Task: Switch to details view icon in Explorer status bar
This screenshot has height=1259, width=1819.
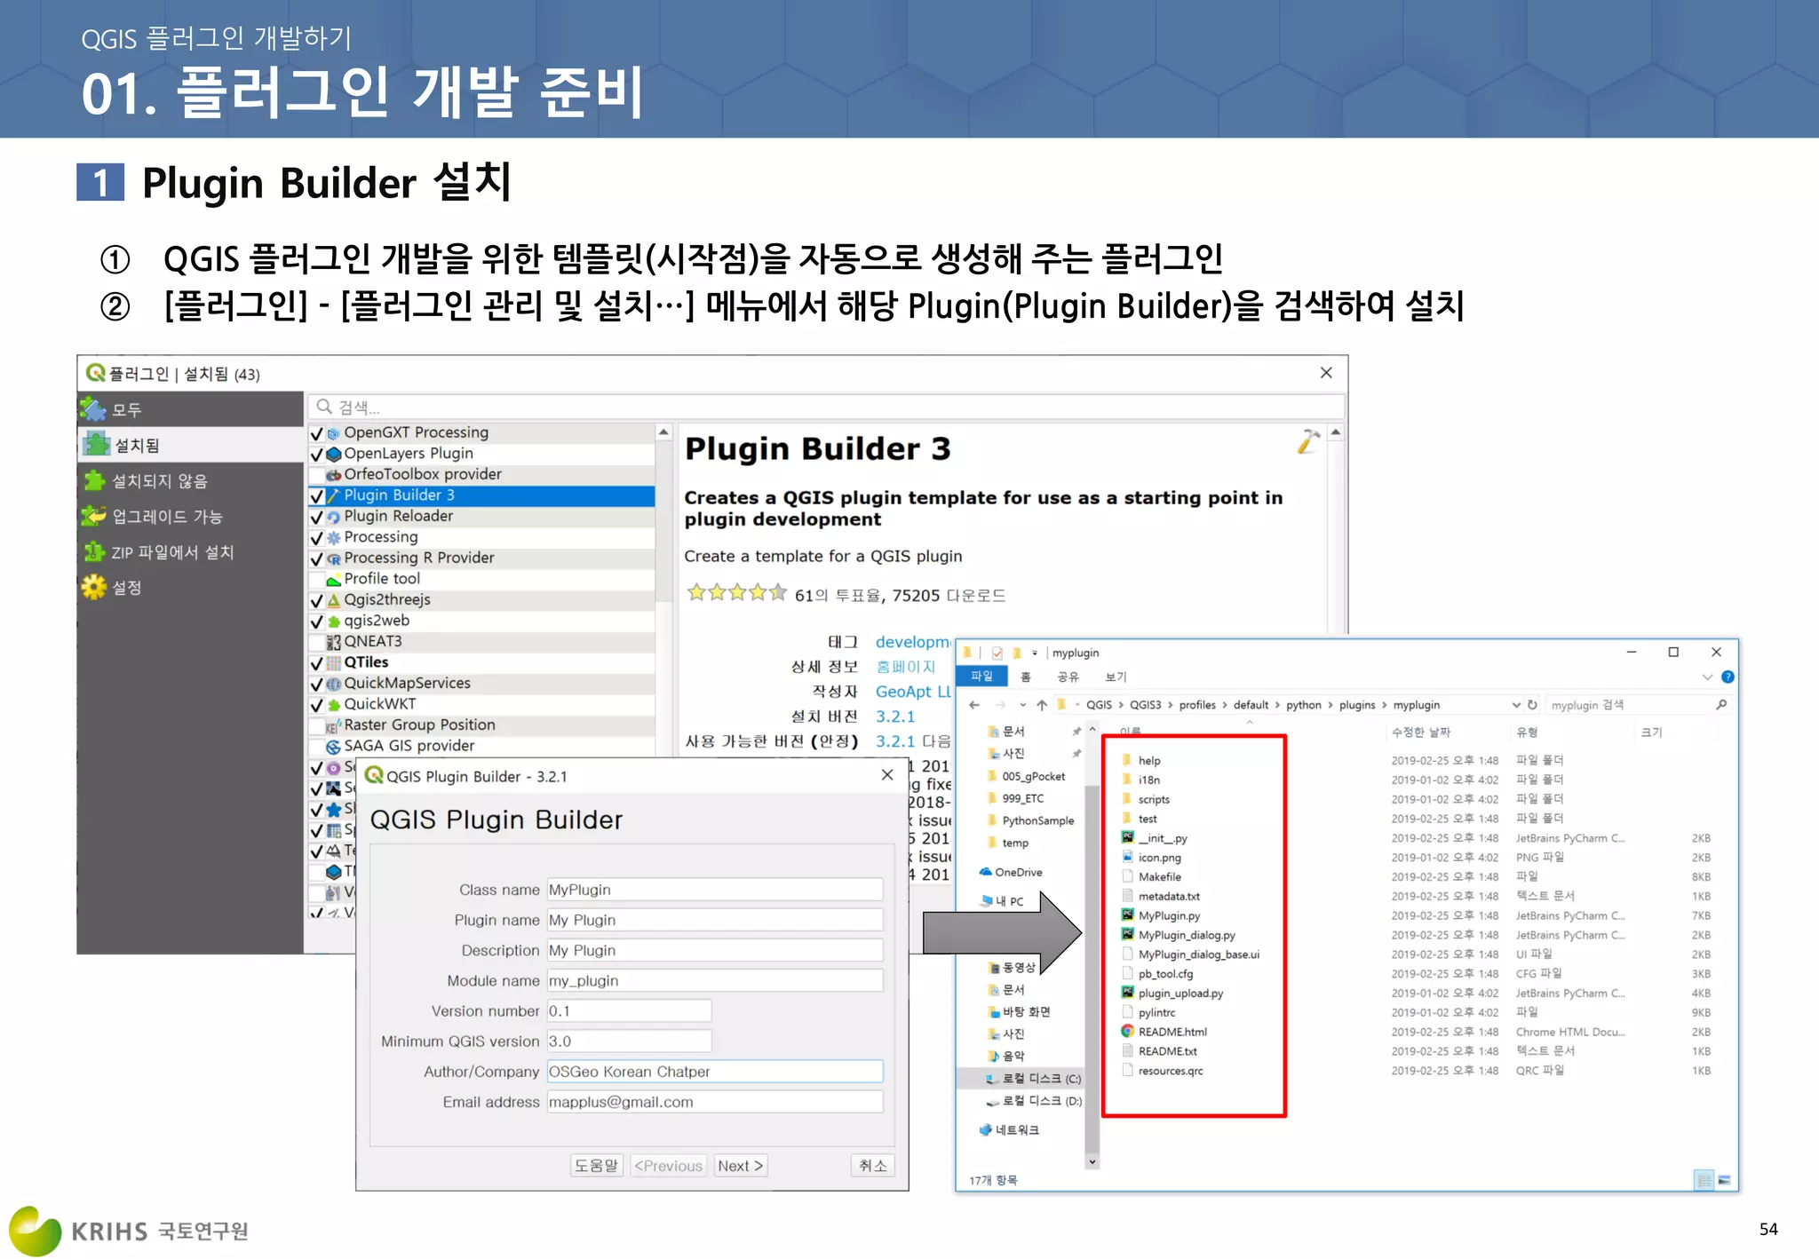Action: tap(1704, 1180)
